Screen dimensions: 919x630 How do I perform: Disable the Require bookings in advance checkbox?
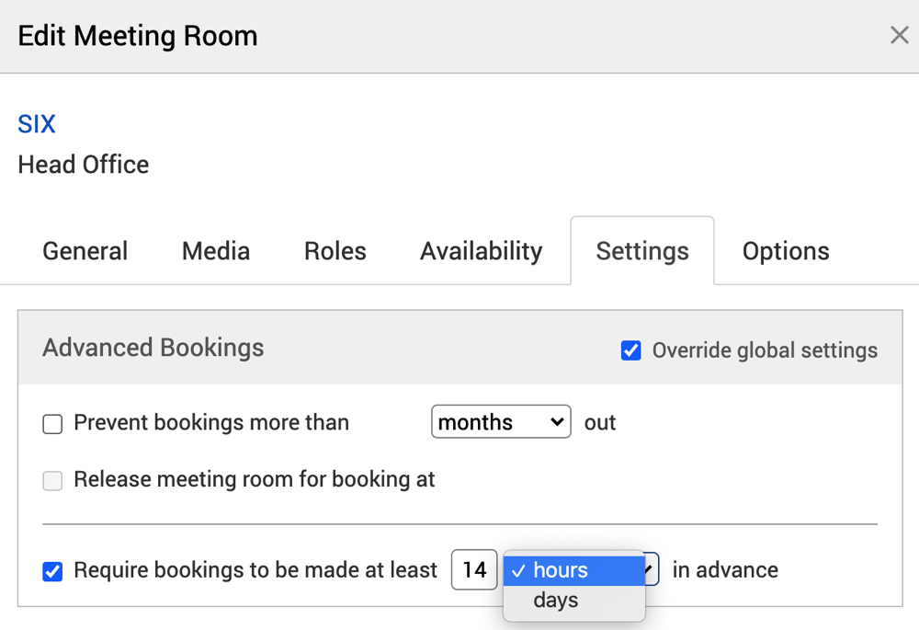53,571
